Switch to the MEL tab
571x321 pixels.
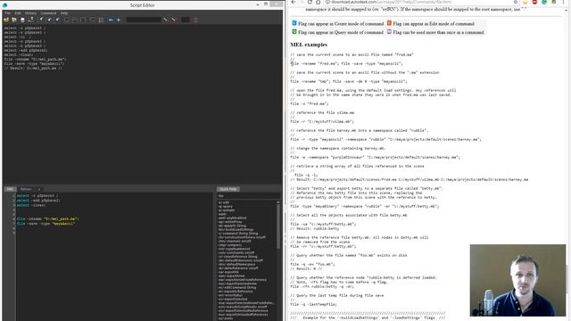[x=10, y=189]
